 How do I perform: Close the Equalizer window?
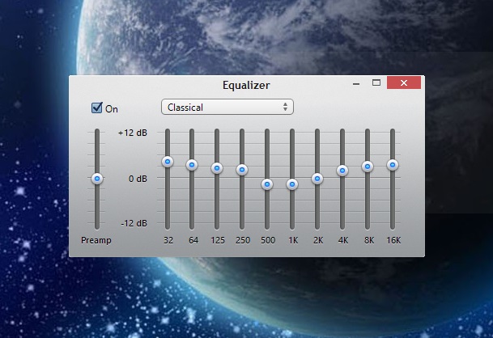tap(403, 82)
